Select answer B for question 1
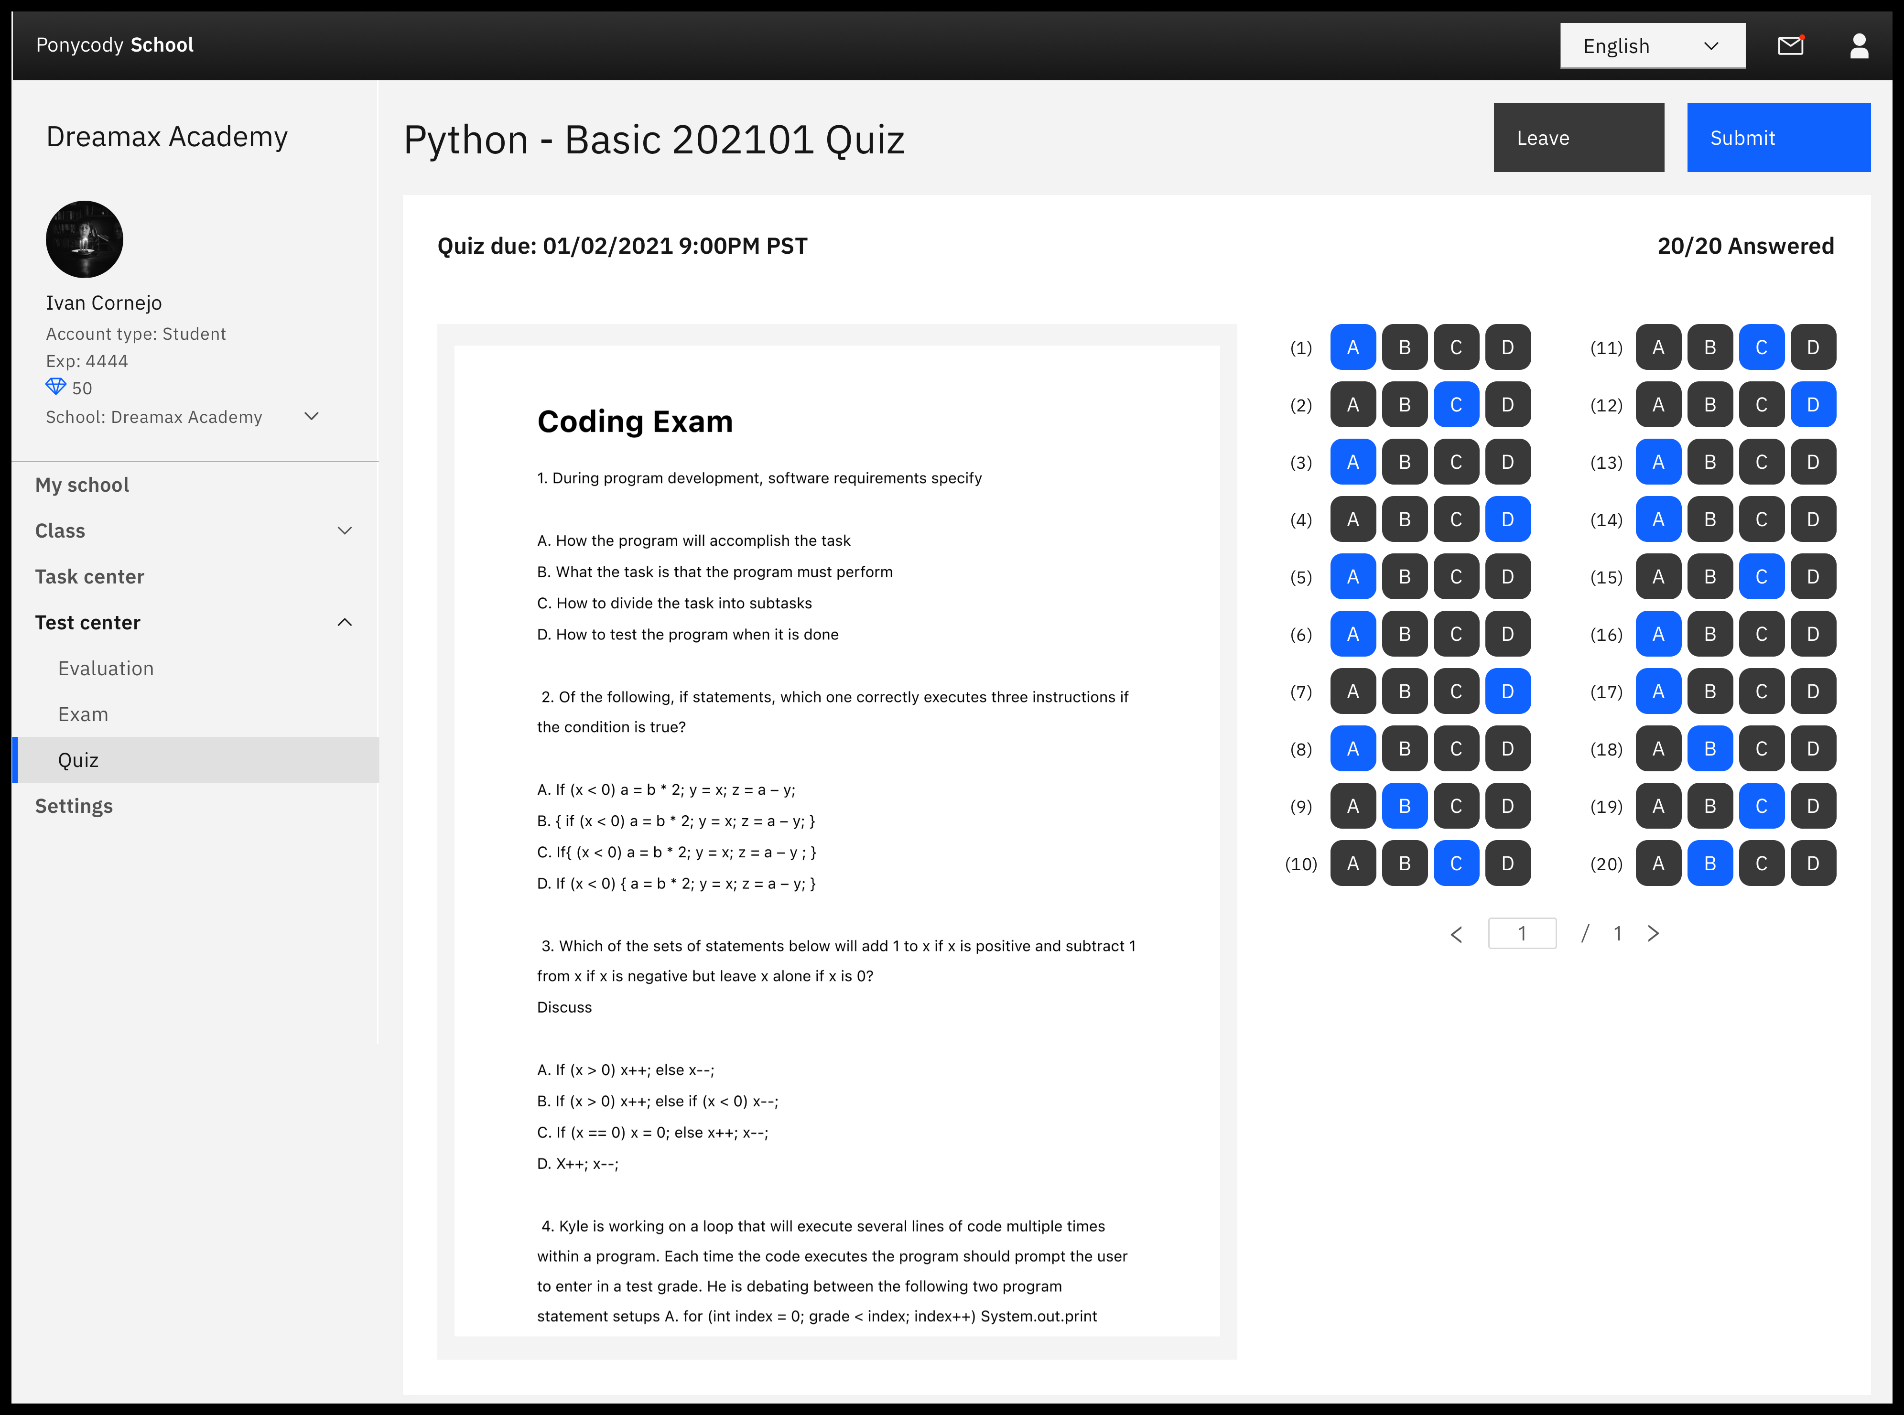Image resolution: width=1904 pixels, height=1415 pixels. click(1405, 348)
